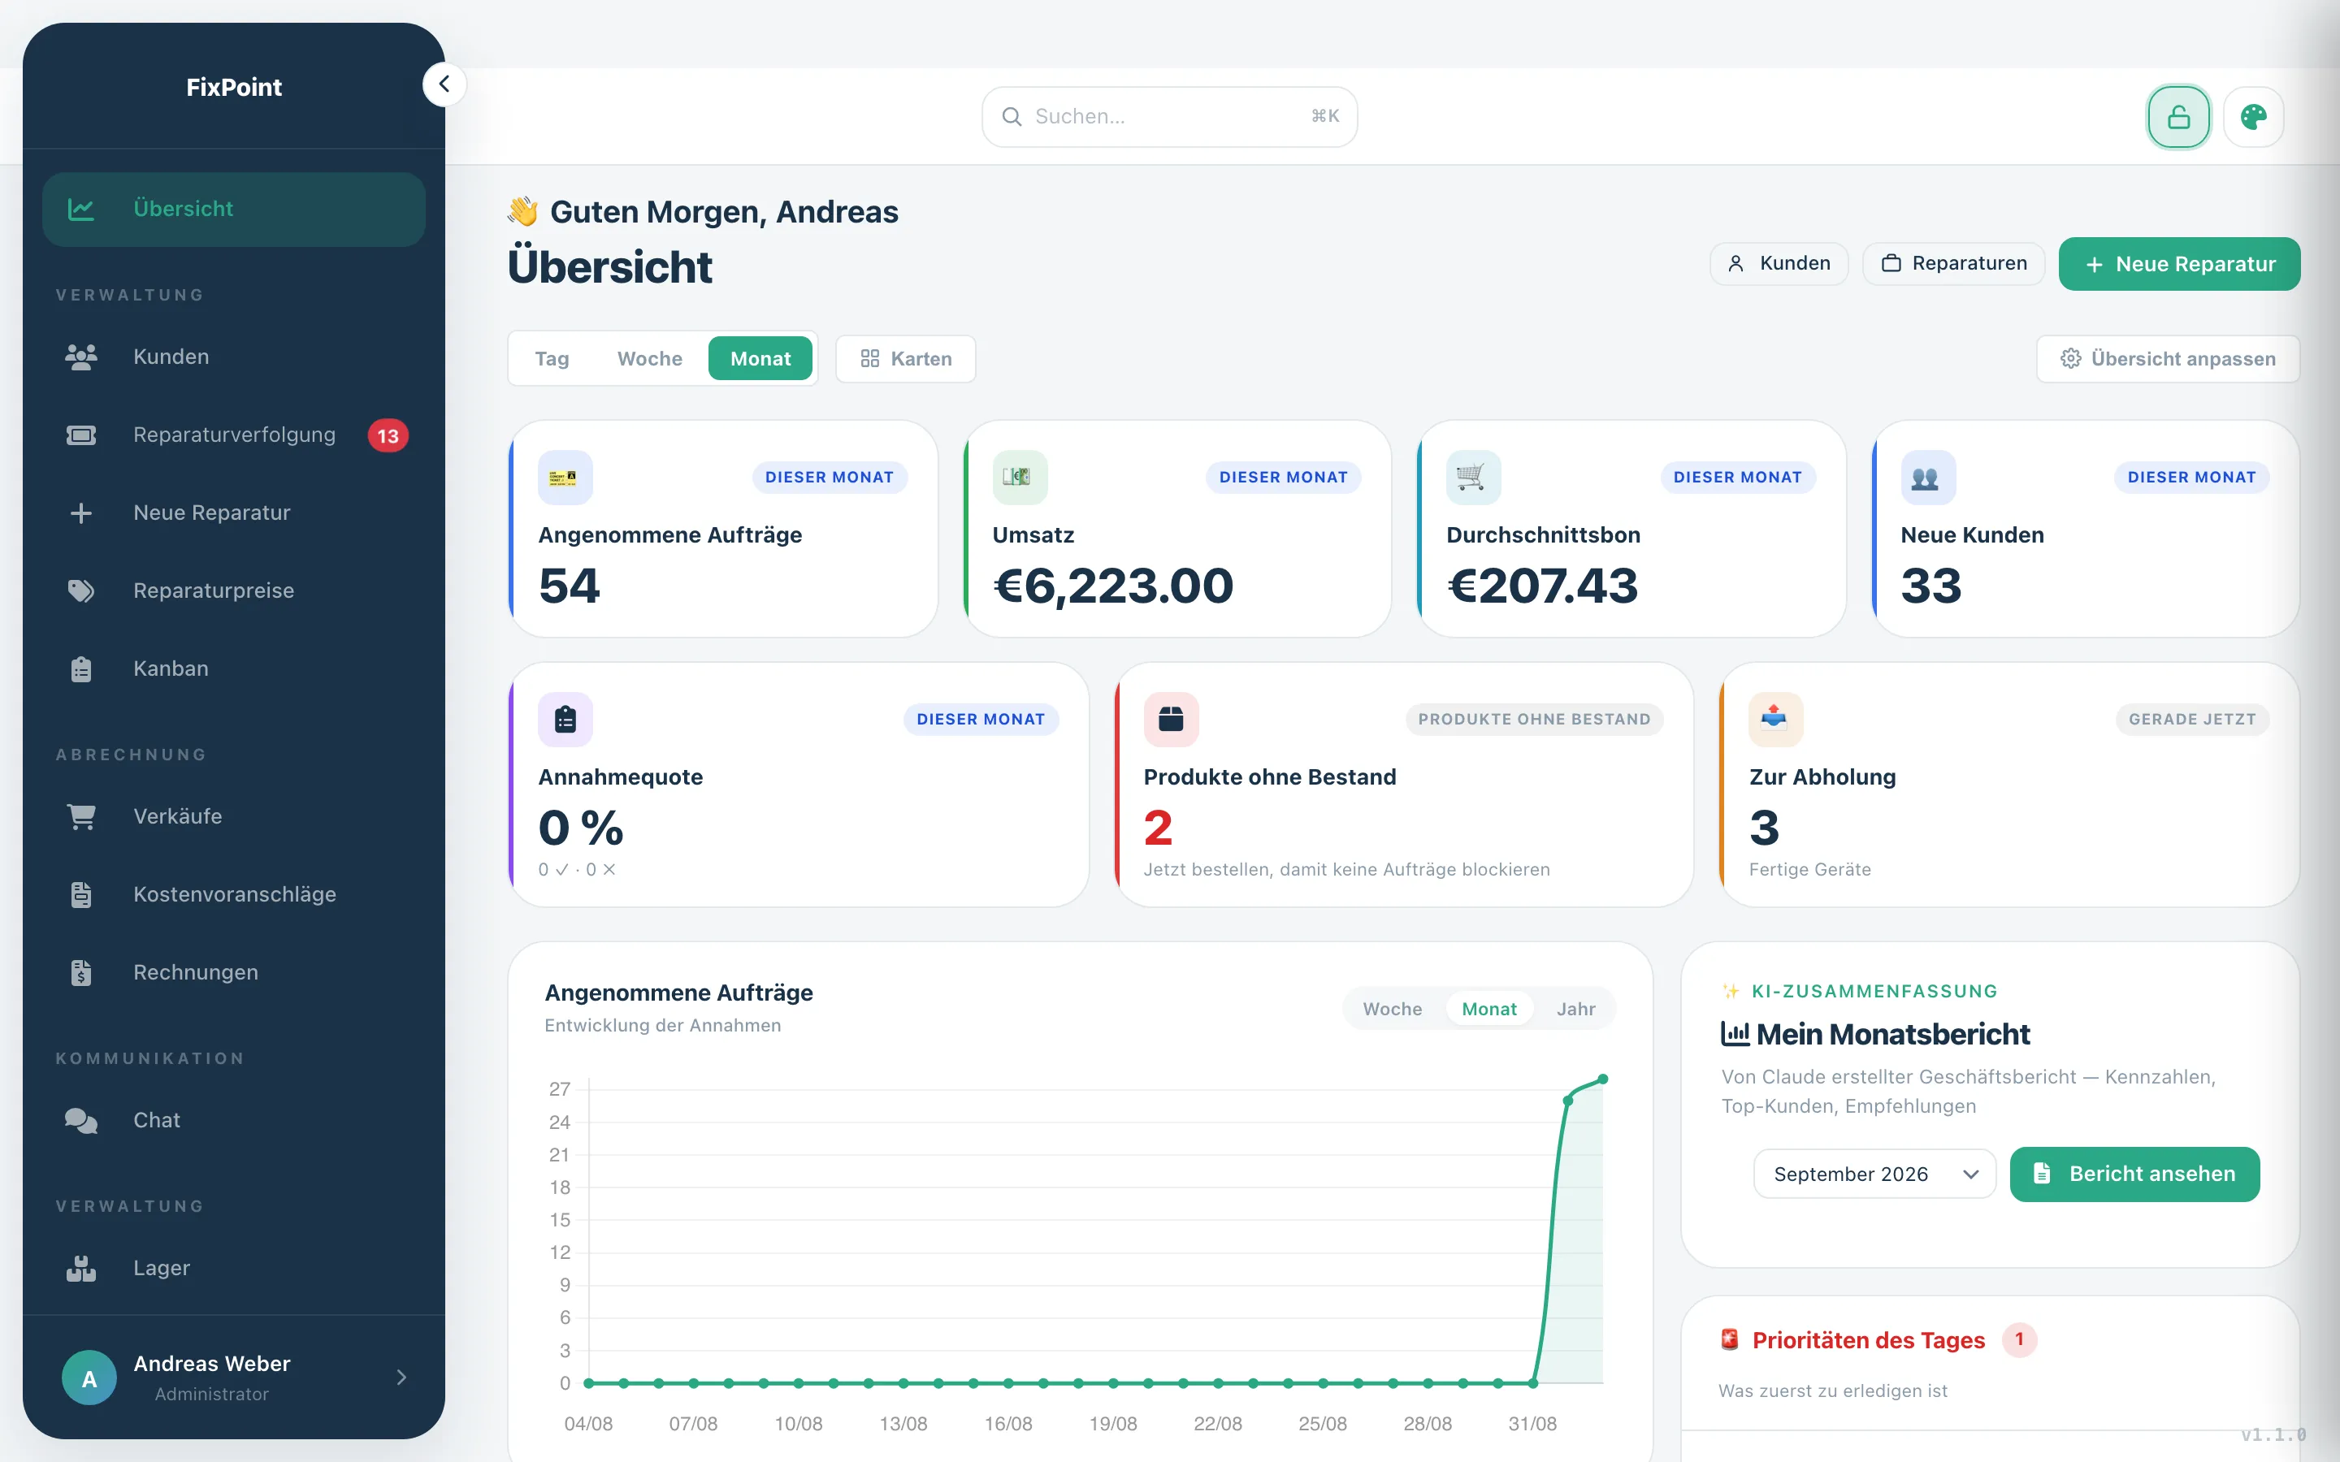Click the Verkäufe shopping cart icon
This screenshot has height=1462, width=2340.
(81, 817)
